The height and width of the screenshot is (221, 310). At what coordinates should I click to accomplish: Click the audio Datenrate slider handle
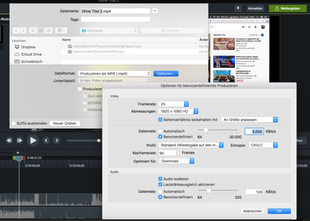(209, 191)
